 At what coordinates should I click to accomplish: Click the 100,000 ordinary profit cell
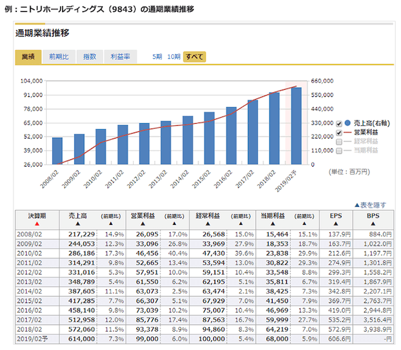point(212,339)
